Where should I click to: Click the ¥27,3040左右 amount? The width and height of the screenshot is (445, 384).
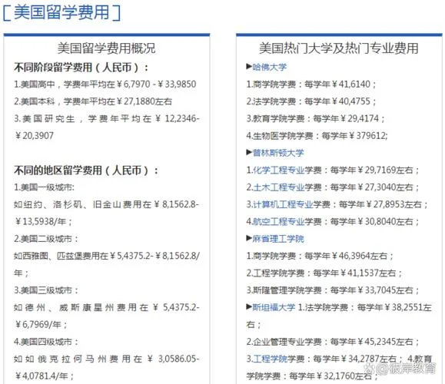tap(385, 187)
